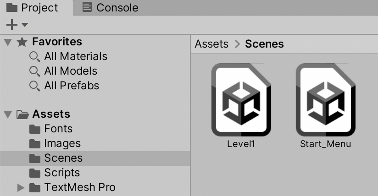Click the Level1 file name label
The height and width of the screenshot is (196, 378).
click(241, 144)
